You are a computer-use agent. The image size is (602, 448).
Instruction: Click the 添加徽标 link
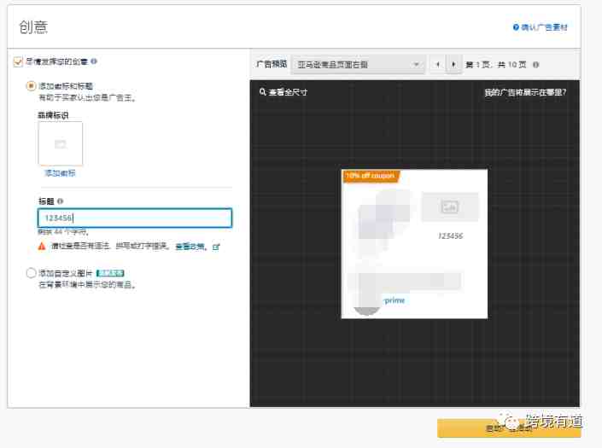60,173
